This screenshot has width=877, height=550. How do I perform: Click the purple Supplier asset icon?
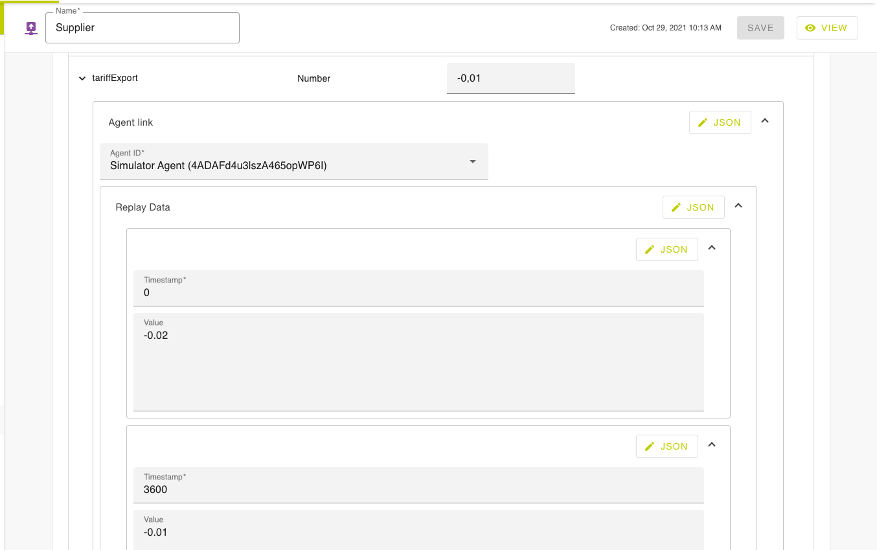(30, 28)
